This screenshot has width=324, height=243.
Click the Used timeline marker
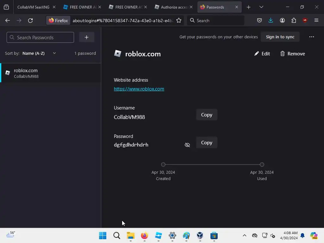[x=262, y=165]
